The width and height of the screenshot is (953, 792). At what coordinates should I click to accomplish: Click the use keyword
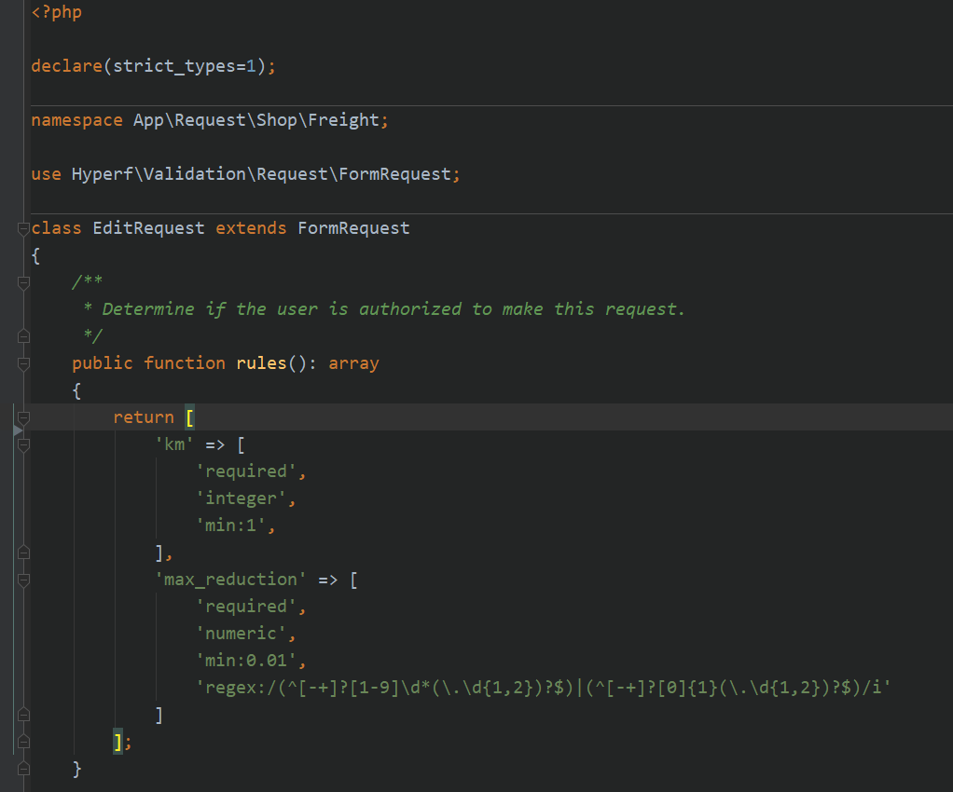[x=47, y=174]
